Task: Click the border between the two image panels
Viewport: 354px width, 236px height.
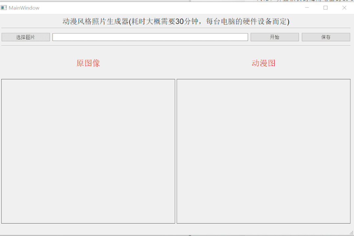Action: pyautogui.click(x=176, y=151)
